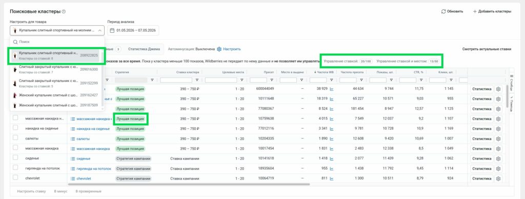Open filter funnel under Клики, шт. column
The width and height of the screenshot is (525, 199).
coord(451,80)
